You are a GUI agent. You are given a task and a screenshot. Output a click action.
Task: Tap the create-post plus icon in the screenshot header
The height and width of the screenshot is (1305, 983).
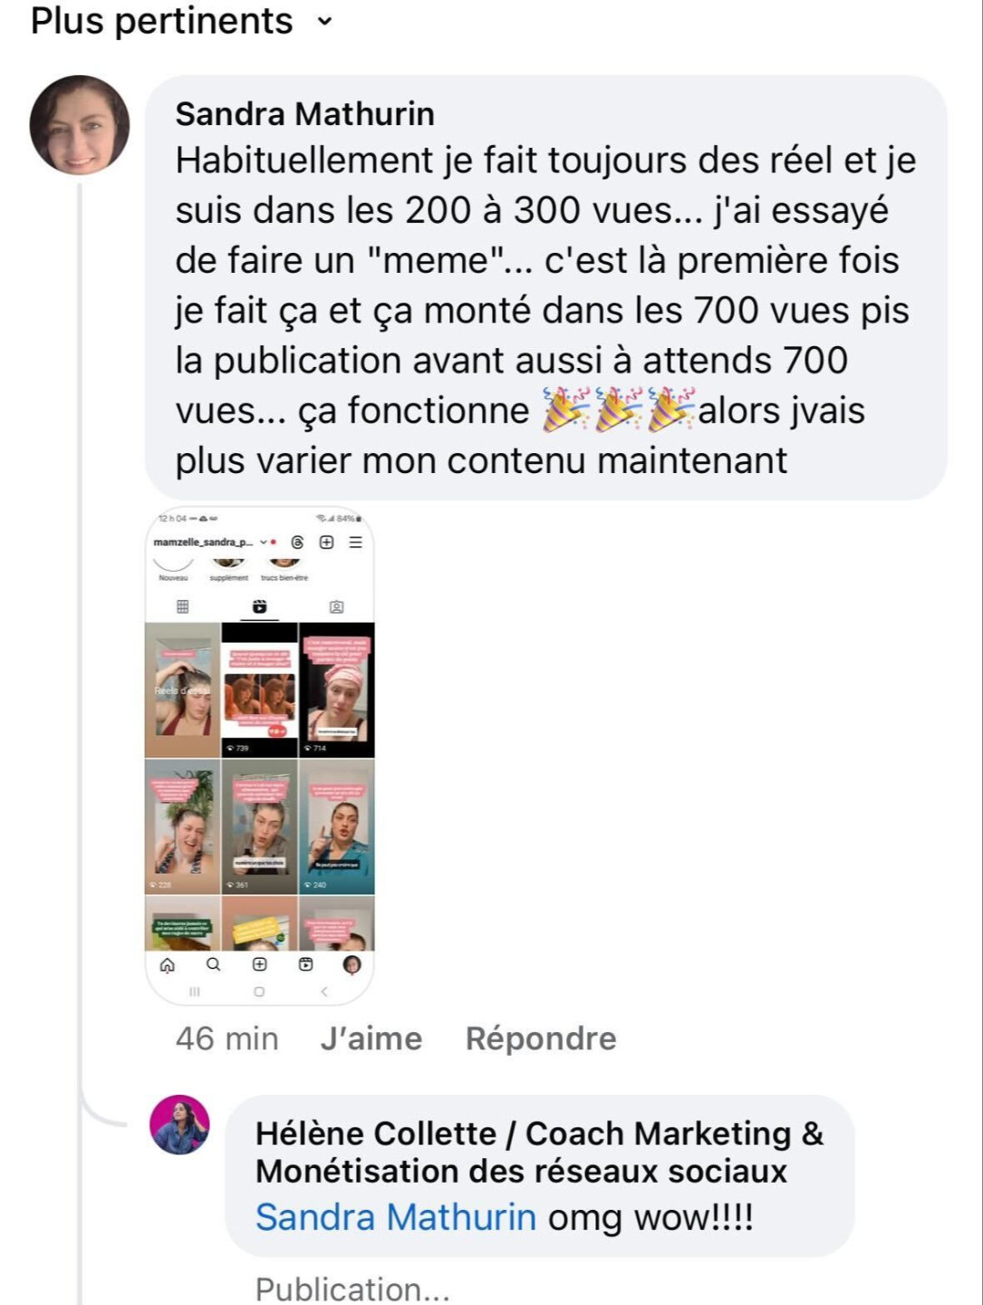click(x=326, y=542)
